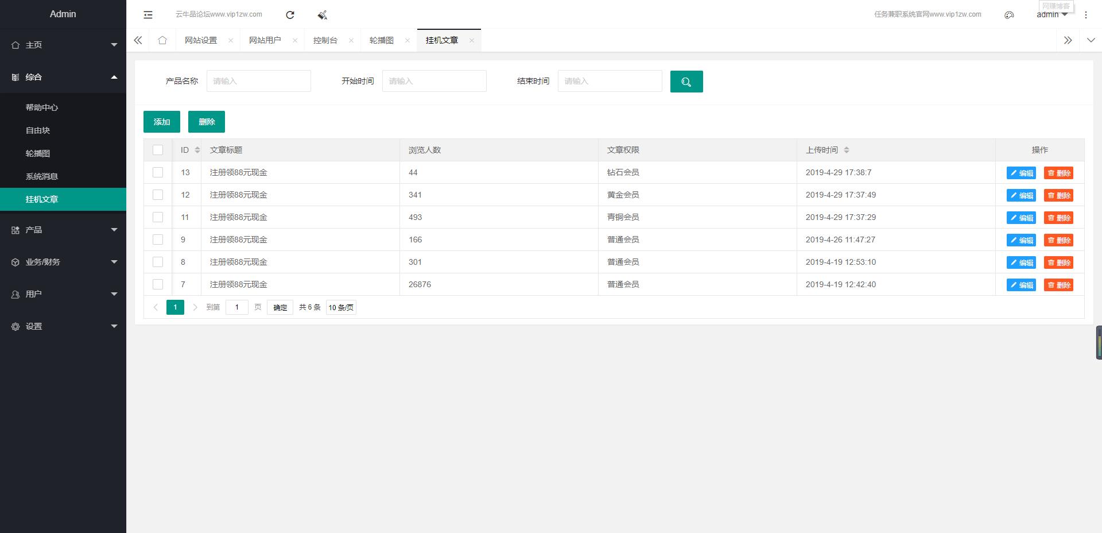Expand the 业务/财务 sidebar menu
1102x533 pixels.
click(x=63, y=262)
